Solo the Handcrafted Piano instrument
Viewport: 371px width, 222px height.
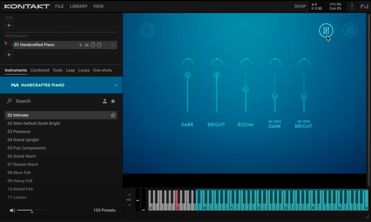click(x=81, y=45)
